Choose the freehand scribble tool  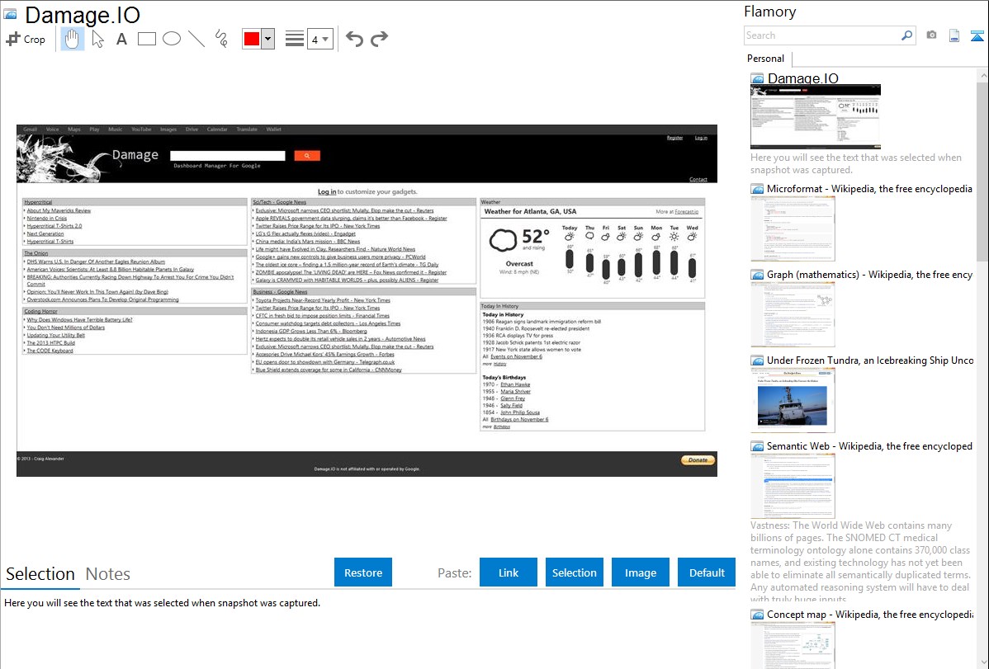(x=221, y=39)
